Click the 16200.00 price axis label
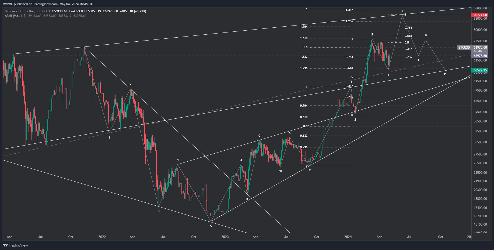 480,216
